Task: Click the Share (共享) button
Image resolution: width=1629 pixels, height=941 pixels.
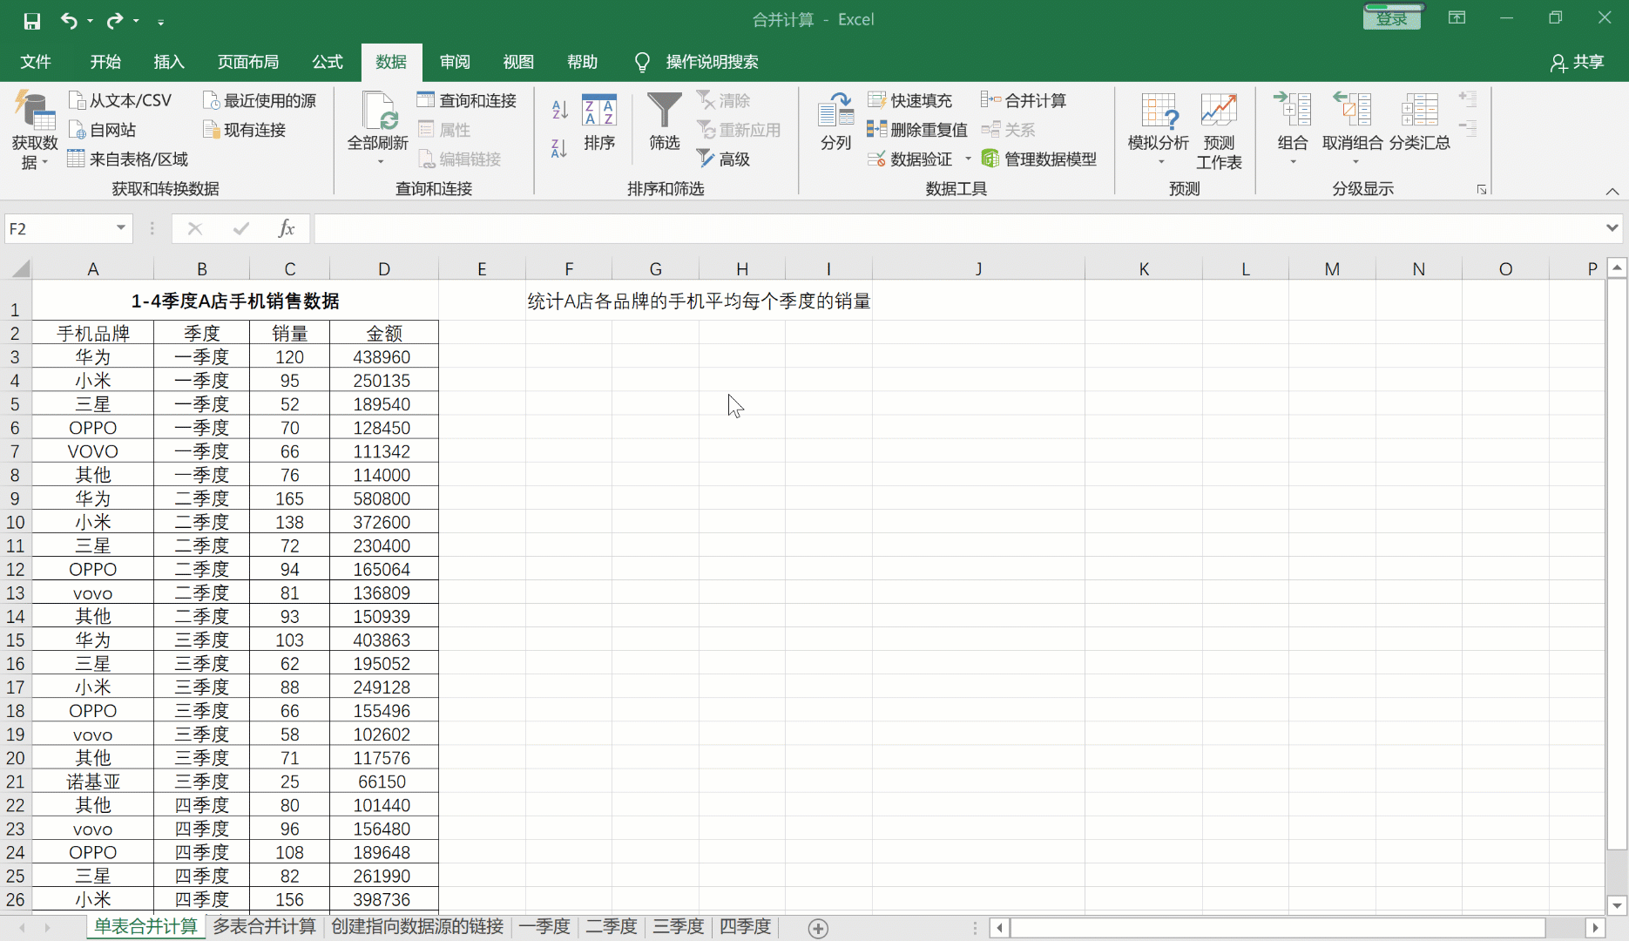Action: [1577, 62]
